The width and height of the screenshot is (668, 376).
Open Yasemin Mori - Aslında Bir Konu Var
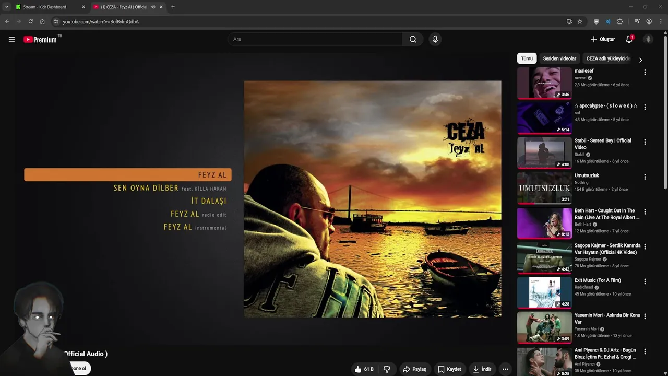point(607,319)
